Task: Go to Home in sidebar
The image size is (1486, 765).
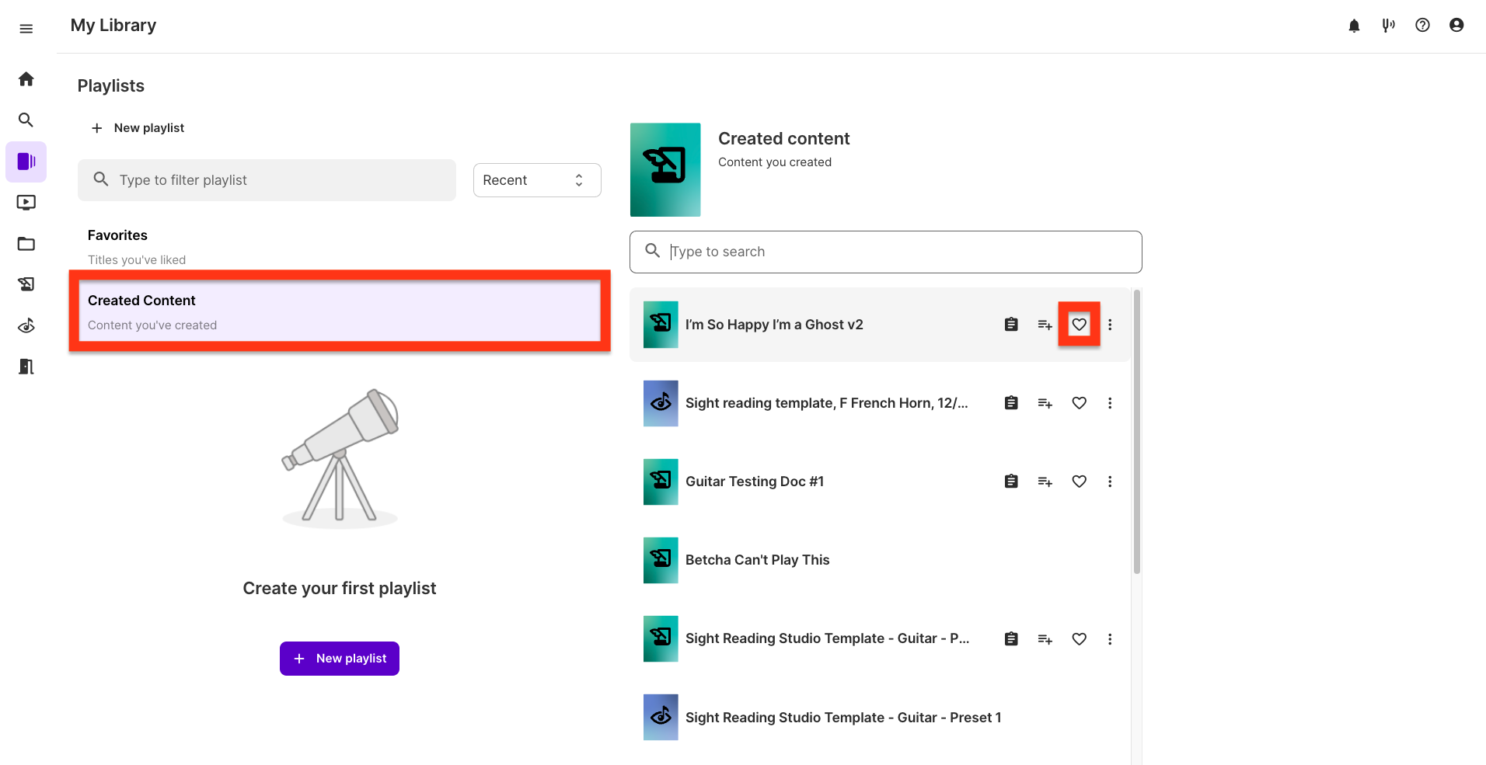Action: tap(26, 79)
